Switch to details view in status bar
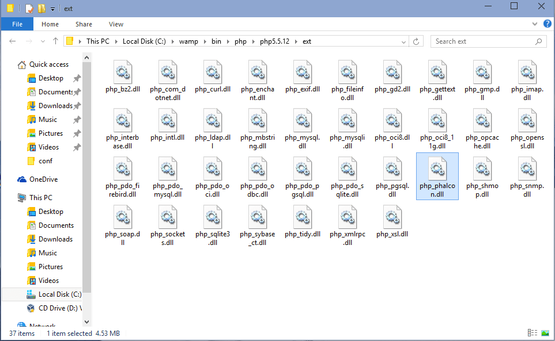 (x=533, y=333)
